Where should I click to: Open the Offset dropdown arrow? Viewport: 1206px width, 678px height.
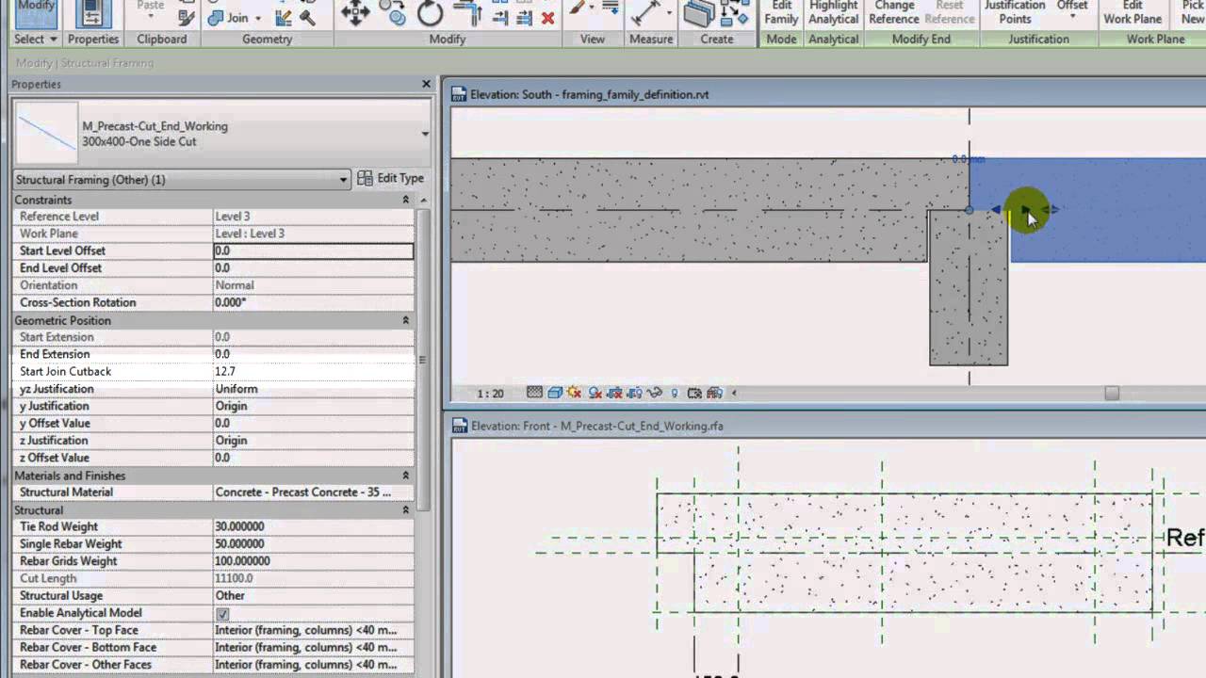(x=1072, y=16)
